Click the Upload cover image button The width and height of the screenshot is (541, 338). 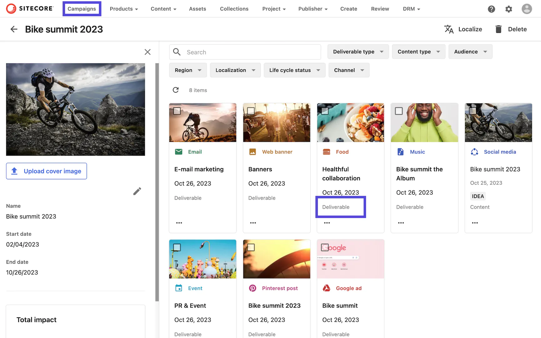(x=46, y=171)
